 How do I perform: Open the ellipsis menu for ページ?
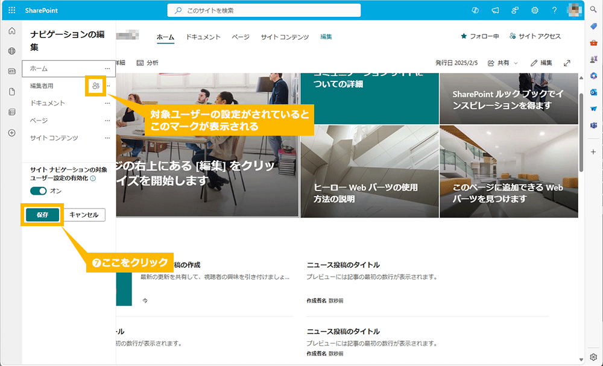[x=108, y=121]
